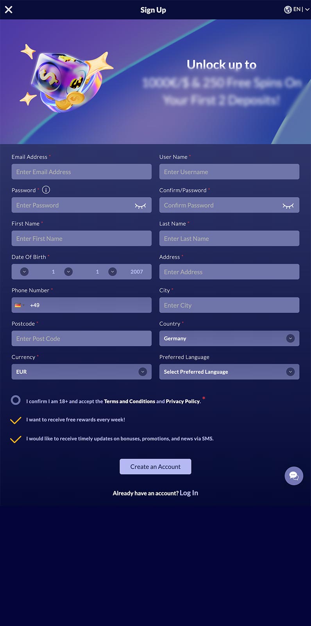Show password using the eye icon

click(140, 206)
